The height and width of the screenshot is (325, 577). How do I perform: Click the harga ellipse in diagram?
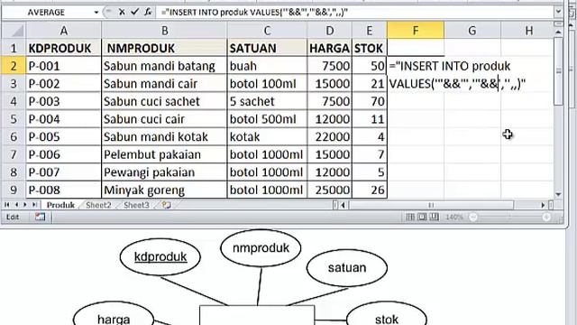pos(114,314)
